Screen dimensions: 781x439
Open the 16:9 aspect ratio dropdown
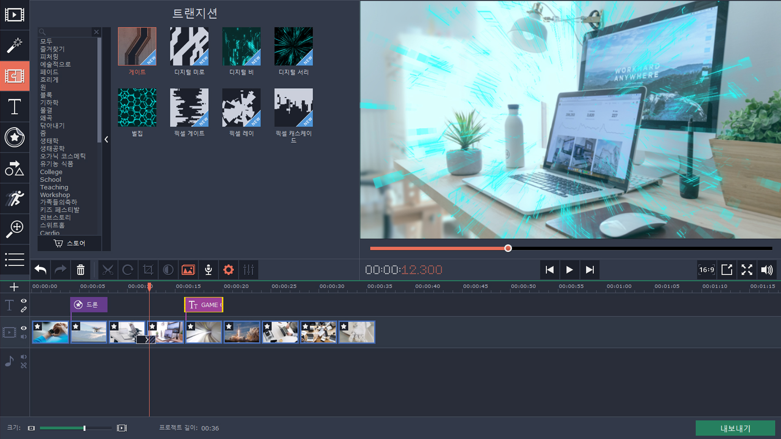(706, 270)
